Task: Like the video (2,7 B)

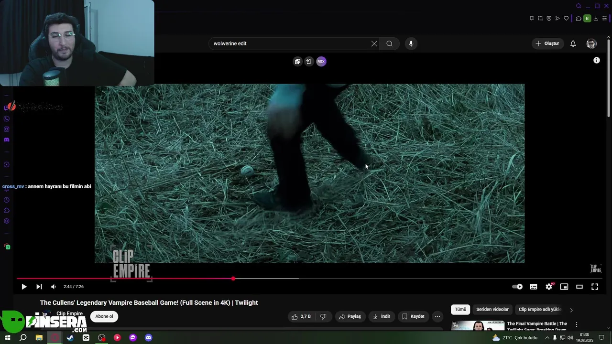Action: pos(301,316)
